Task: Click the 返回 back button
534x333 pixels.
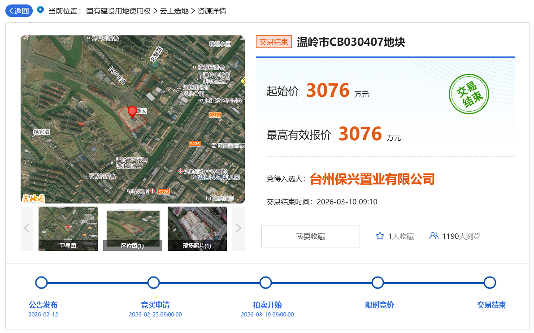Action: (19, 11)
